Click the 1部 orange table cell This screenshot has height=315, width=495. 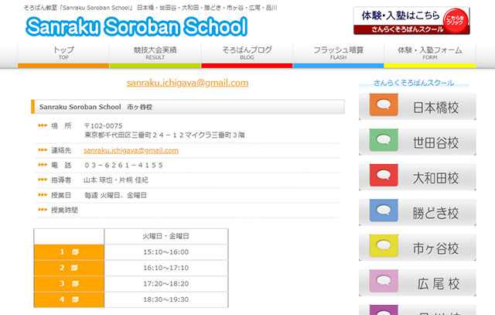click(69, 252)
